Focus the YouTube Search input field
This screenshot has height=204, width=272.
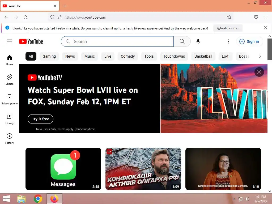(117, 41)
